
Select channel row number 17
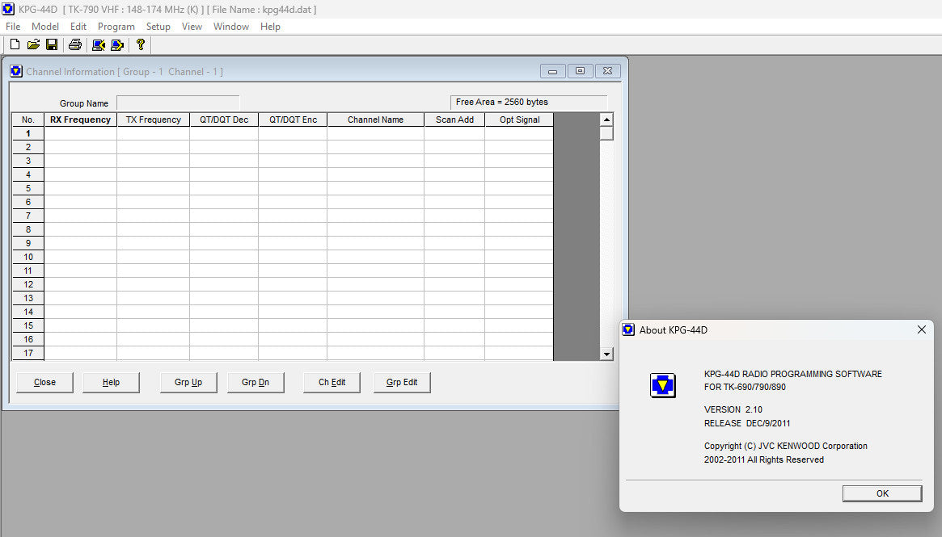(28, 353)
